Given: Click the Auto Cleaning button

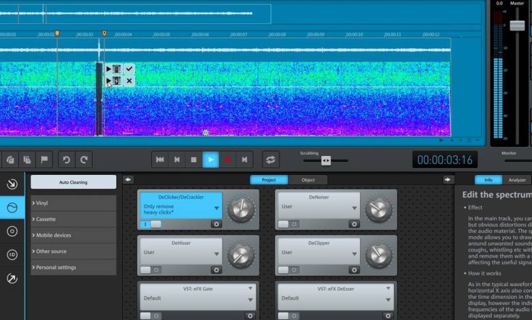Looking at the screenshot, I should (74, 182).
